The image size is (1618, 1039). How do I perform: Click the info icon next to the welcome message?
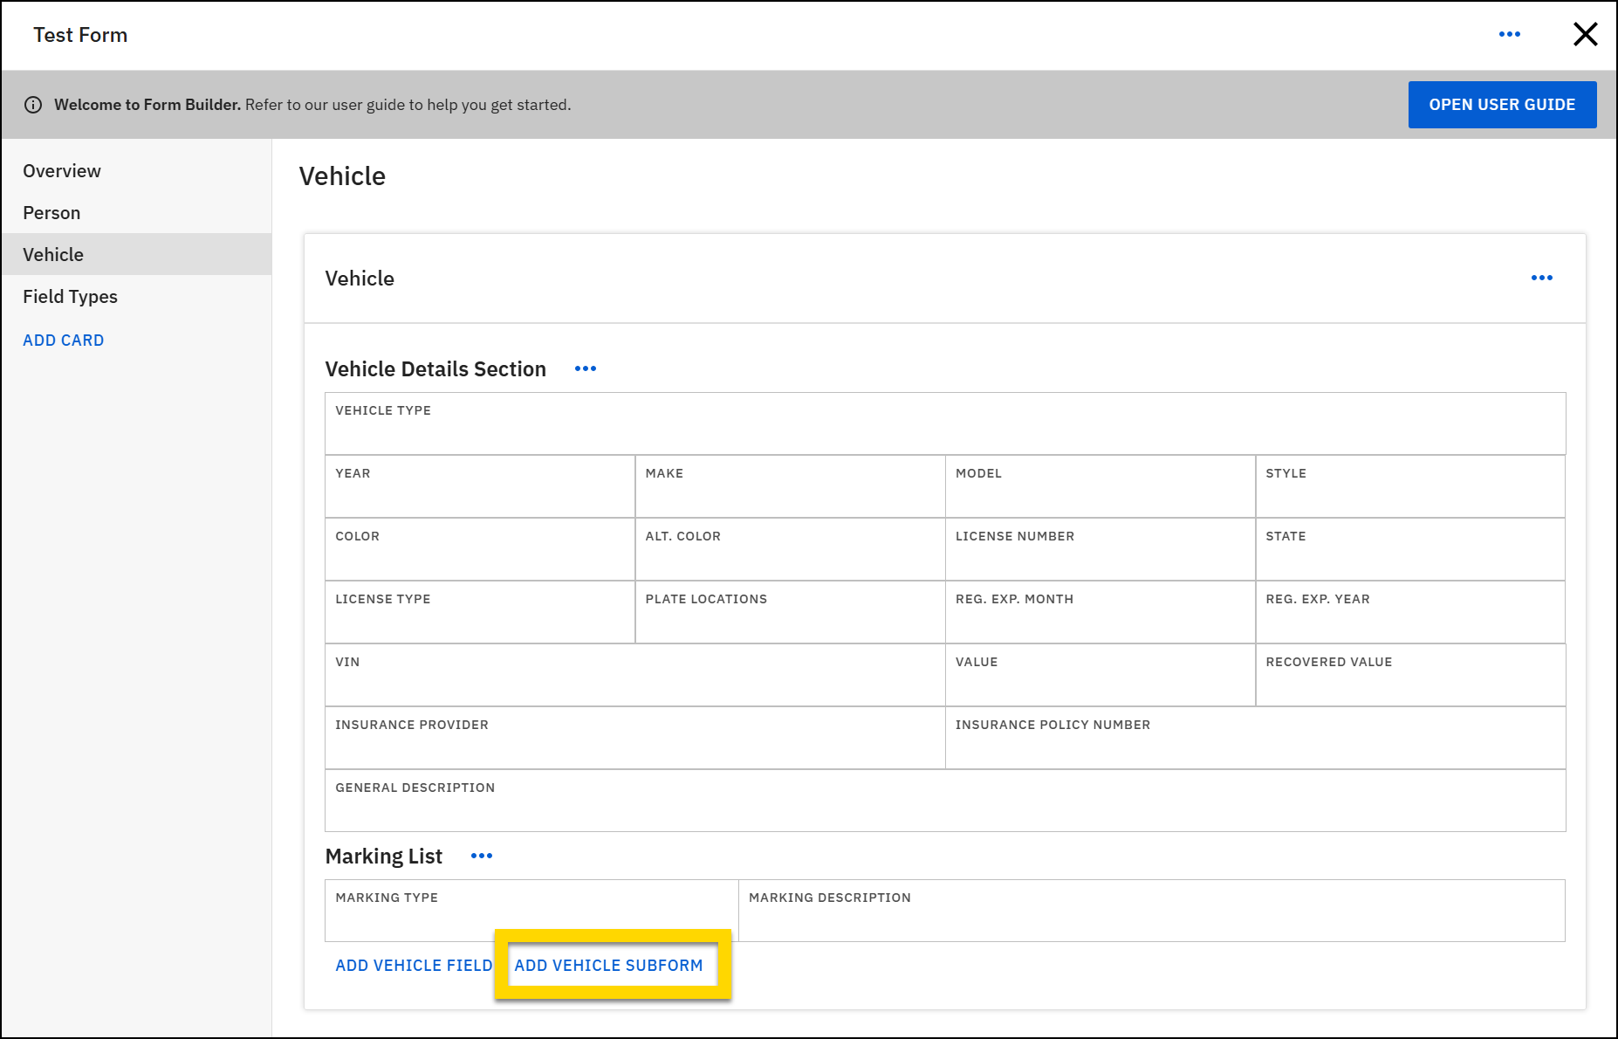33,105
